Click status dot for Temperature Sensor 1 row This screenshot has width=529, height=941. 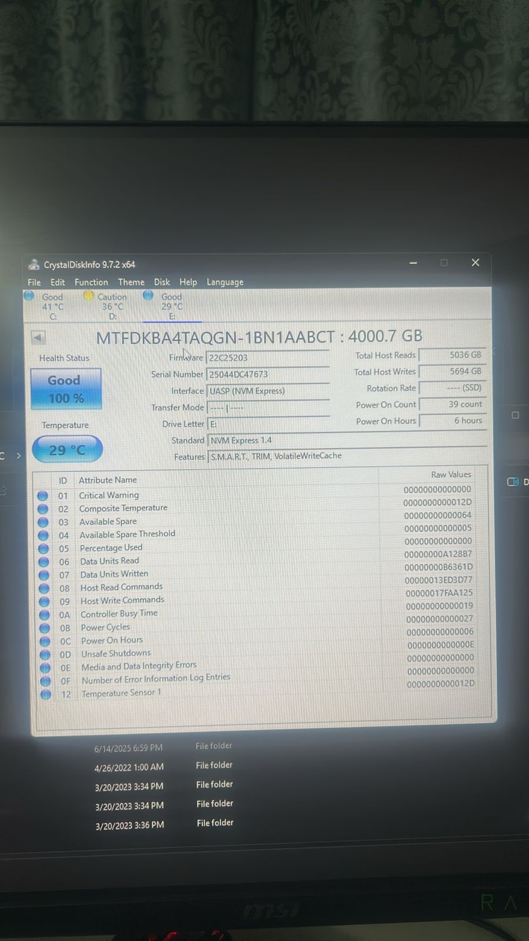click(46, 695)
